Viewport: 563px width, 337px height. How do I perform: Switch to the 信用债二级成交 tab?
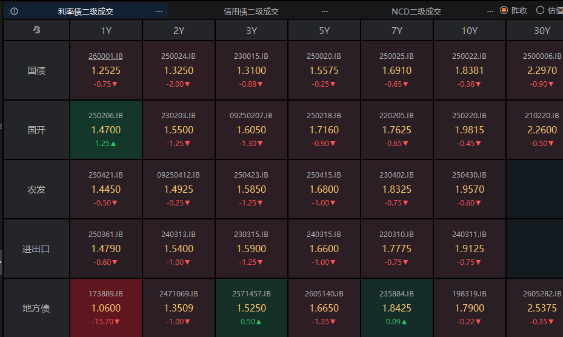(x=251, y=11)
